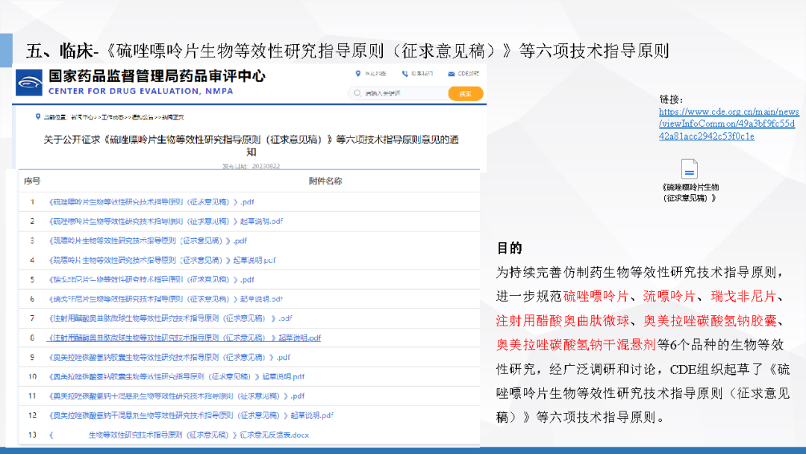Open attachment 6 瑞戈非尼片 起草说明 file
806x454 pixels.
coord(166,299)
